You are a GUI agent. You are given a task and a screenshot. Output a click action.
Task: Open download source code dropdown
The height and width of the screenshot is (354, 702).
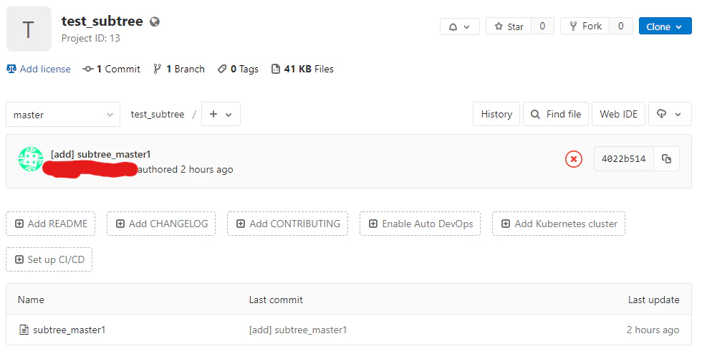coord(670,114)
